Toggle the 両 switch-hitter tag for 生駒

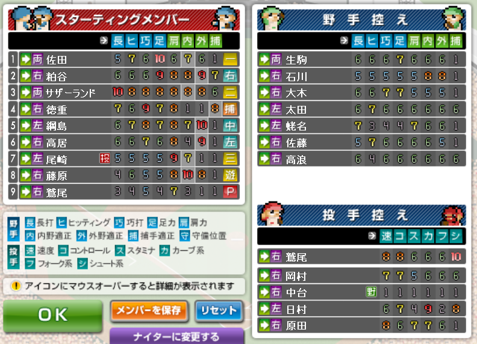point(276,60)
